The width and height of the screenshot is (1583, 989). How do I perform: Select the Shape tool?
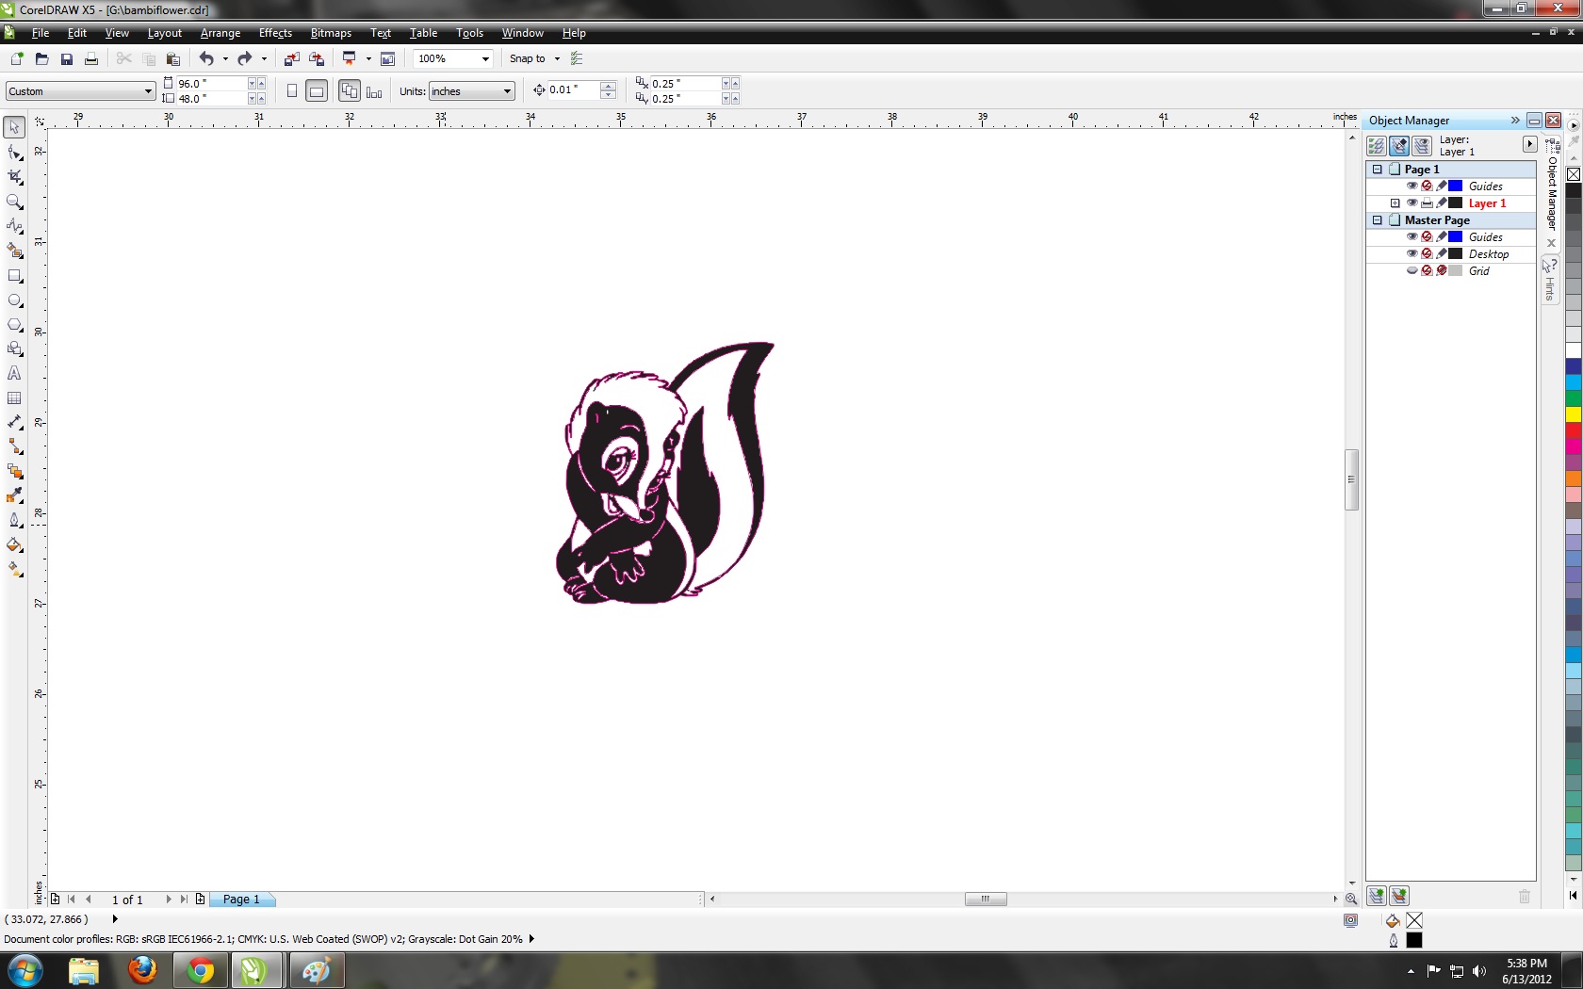pyautogui.click(x=14, y=153)
